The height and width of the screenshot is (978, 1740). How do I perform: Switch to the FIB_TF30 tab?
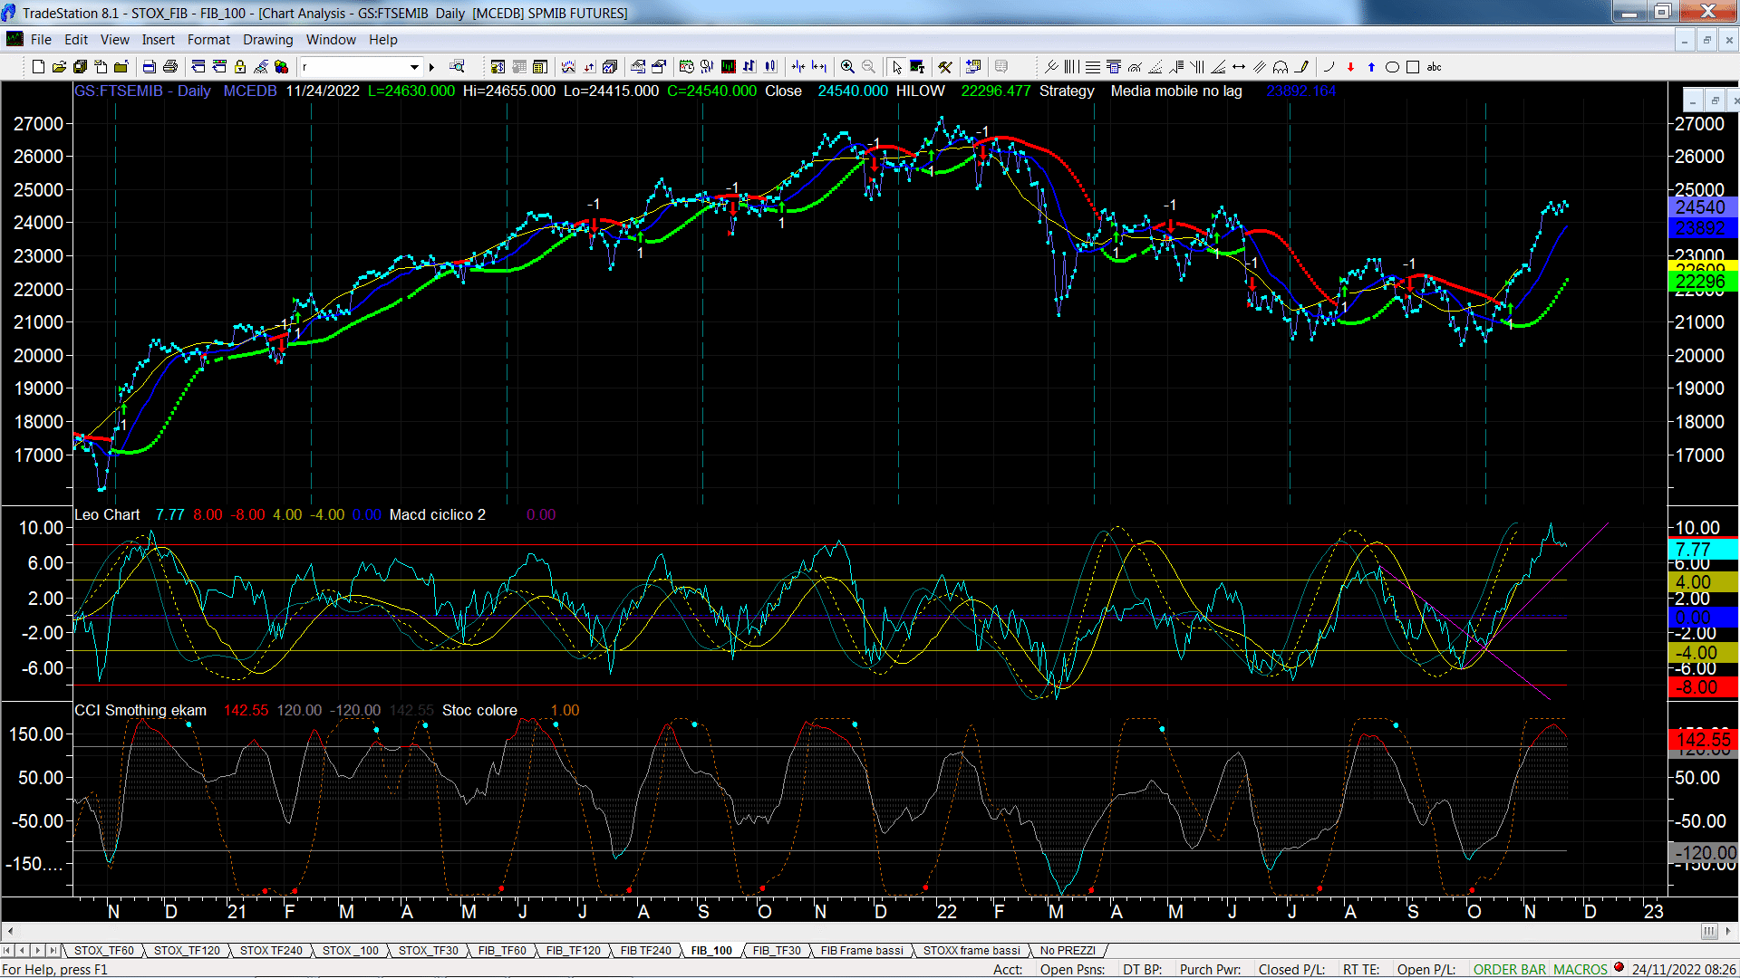pos(777,950)
